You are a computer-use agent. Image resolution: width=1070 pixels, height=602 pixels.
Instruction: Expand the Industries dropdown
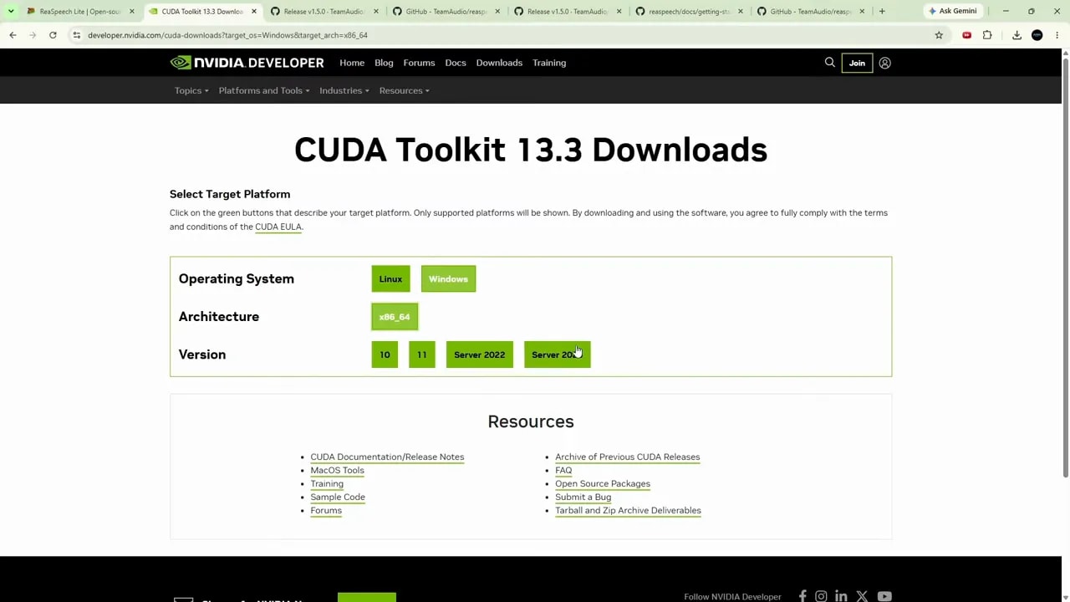[x=344, y=90]
